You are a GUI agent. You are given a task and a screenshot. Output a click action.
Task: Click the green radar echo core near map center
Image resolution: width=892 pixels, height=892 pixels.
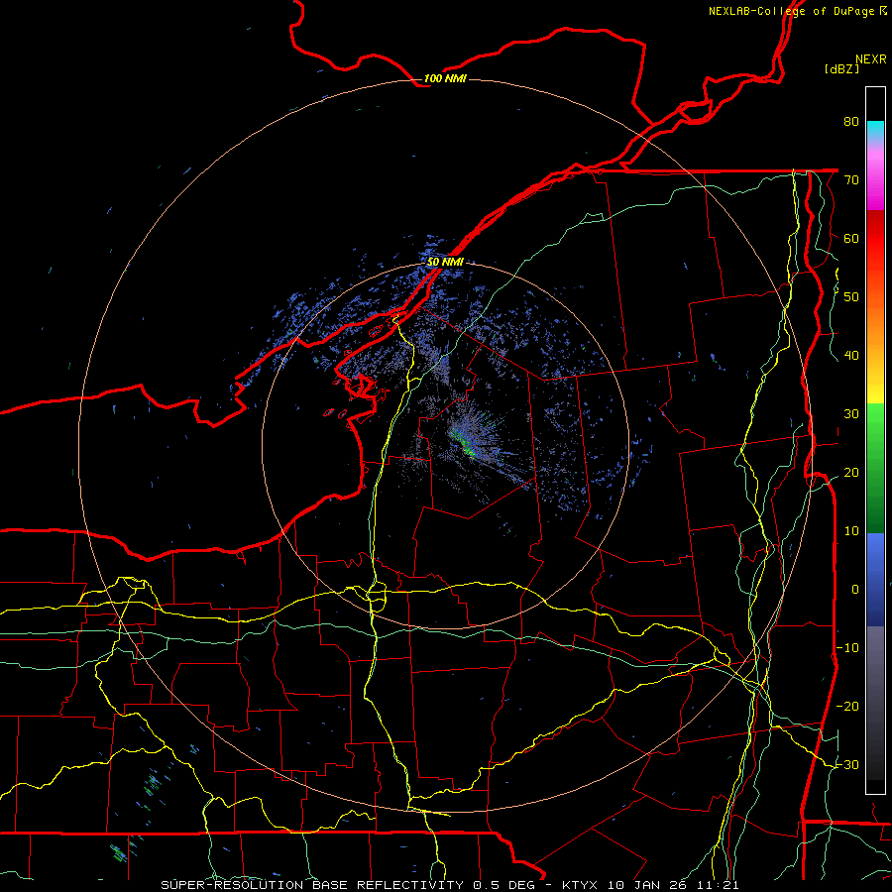[x=463, y=443]
